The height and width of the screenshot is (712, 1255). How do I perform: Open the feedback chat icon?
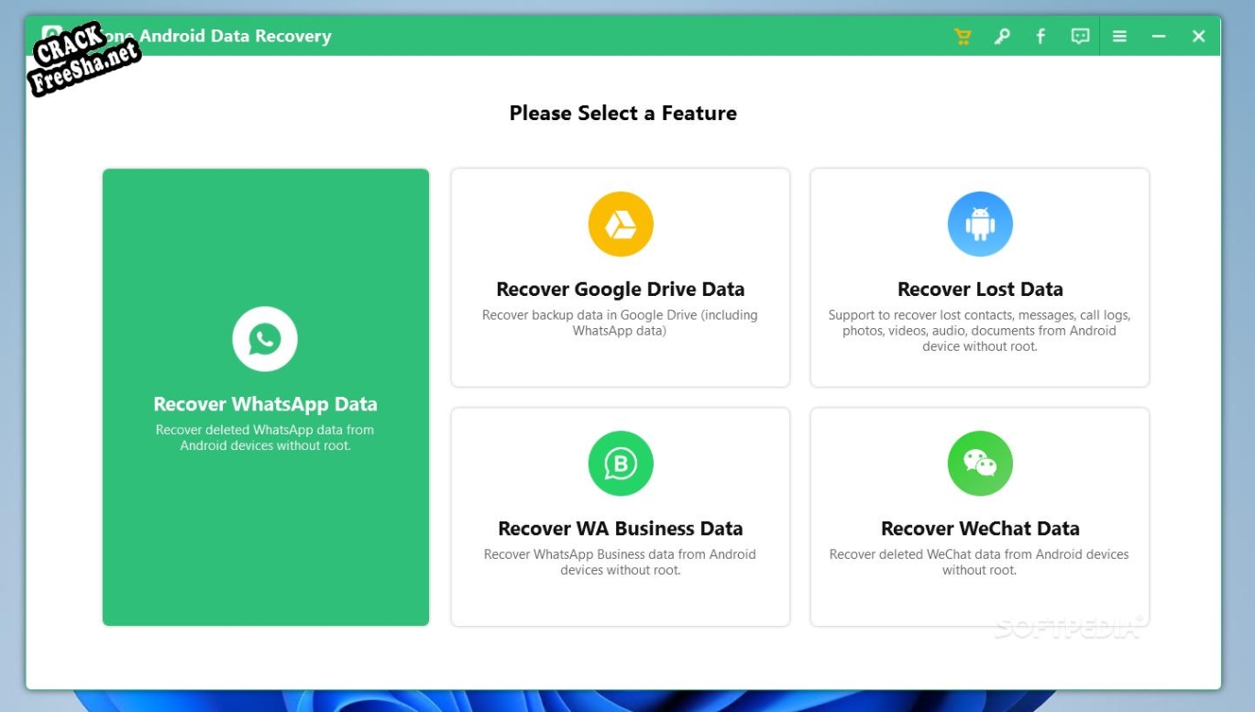coord(1081,37)
